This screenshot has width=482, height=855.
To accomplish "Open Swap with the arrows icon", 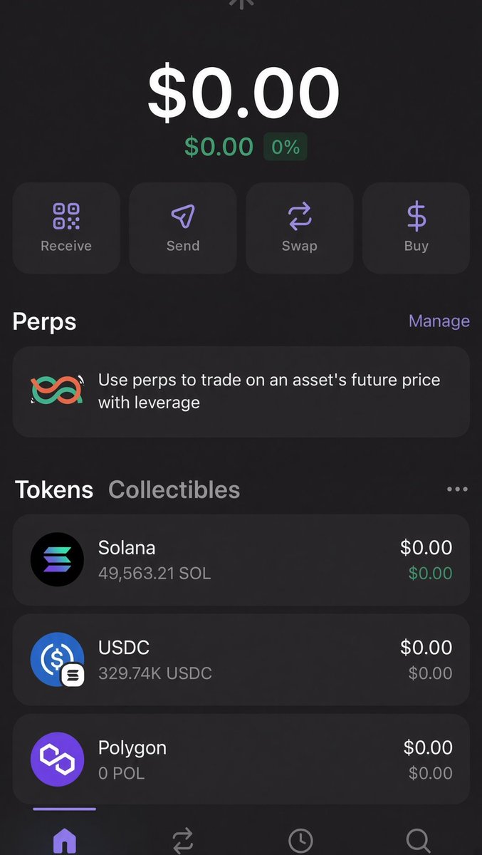I will (x=300, y=216).
